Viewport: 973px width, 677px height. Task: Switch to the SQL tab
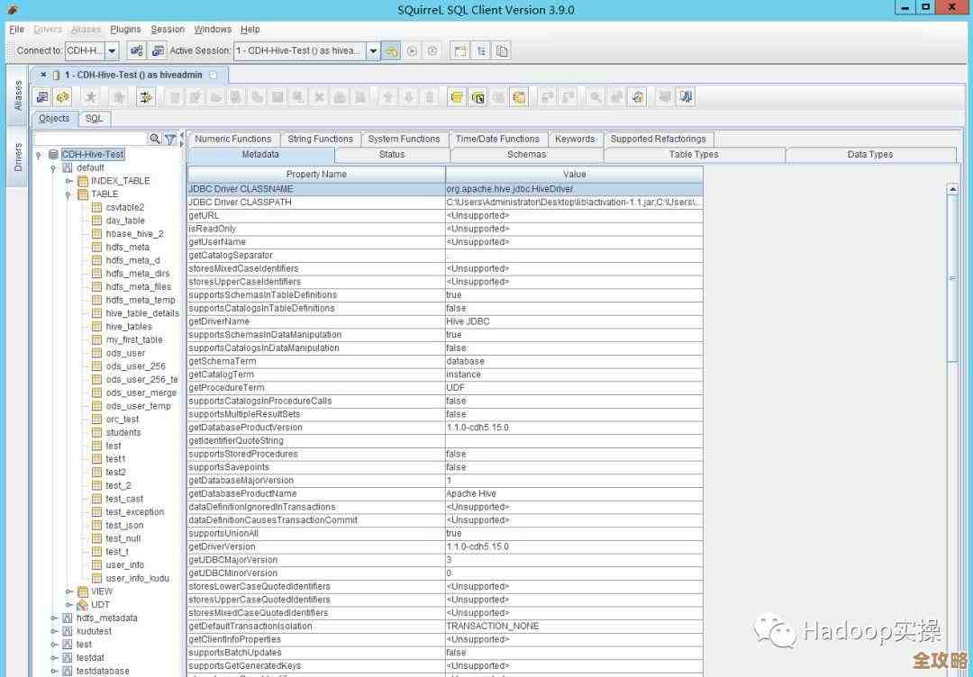(x=94, y=119)
